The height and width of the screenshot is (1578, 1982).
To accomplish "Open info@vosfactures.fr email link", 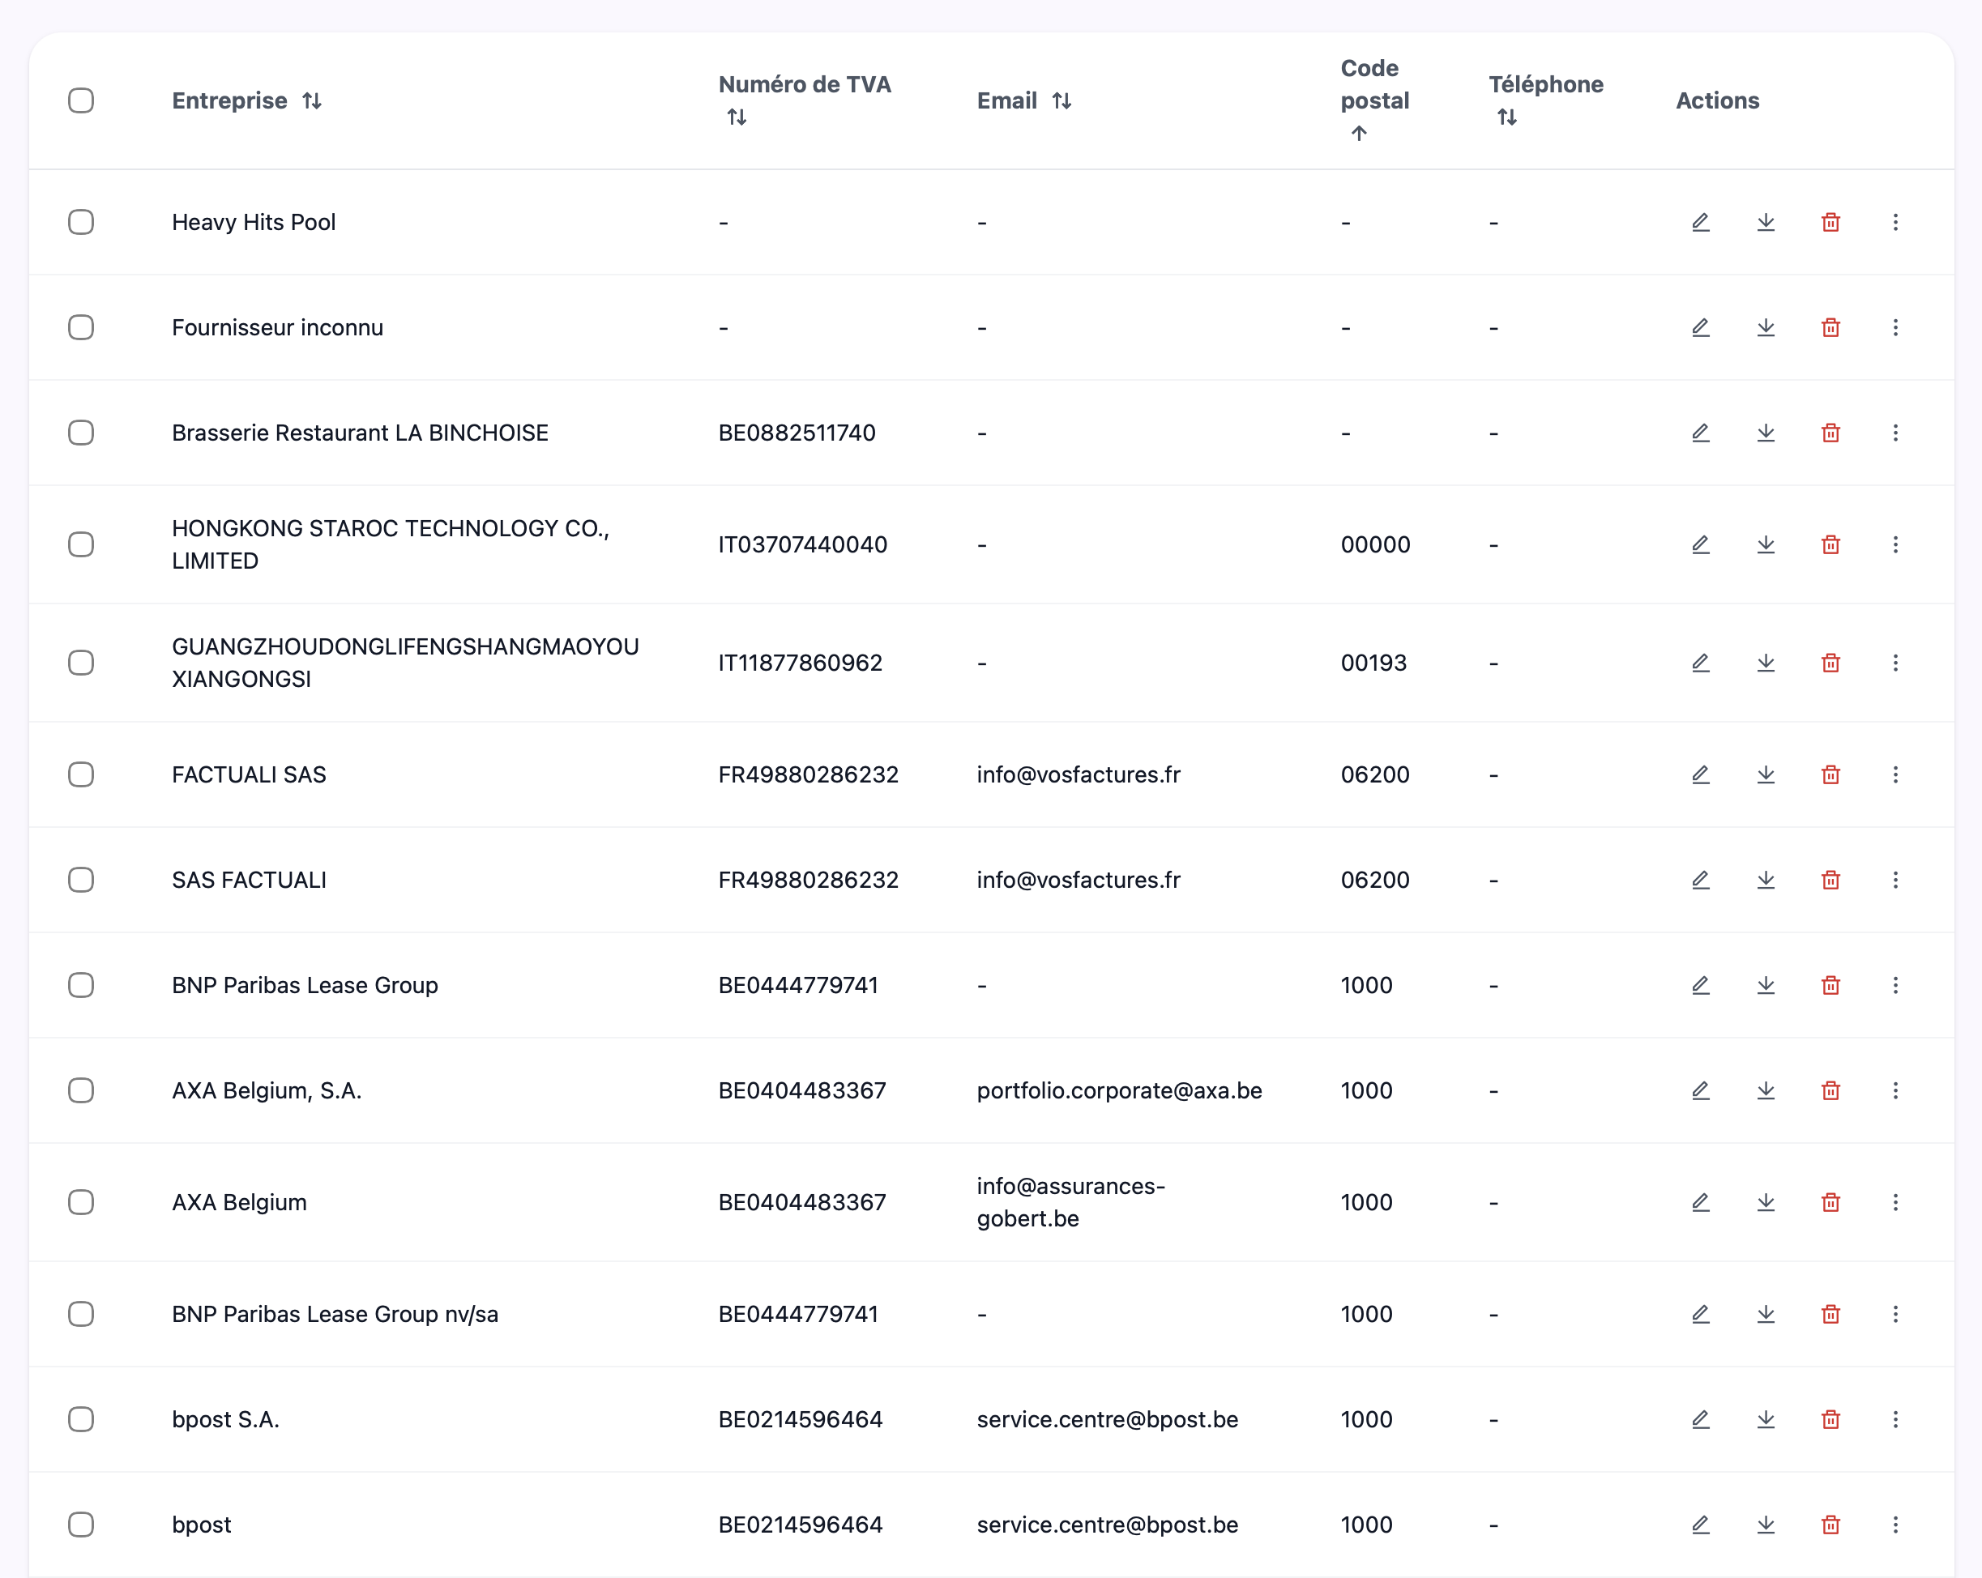I will 1079,774.
